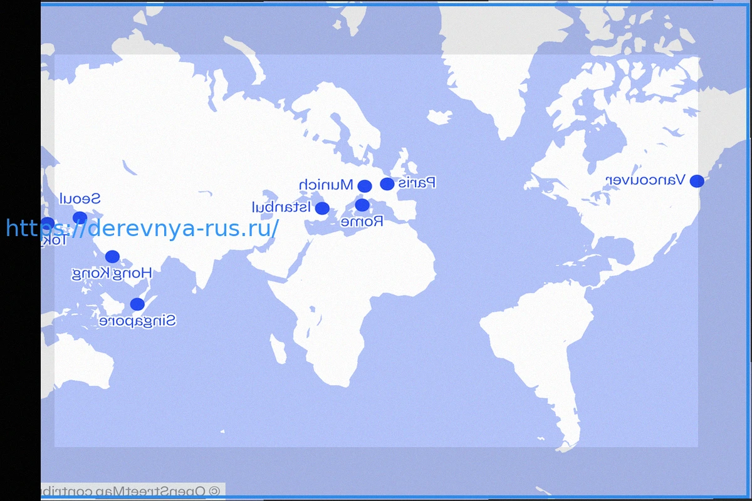Click the Istanbul text label

pos(281,207)
